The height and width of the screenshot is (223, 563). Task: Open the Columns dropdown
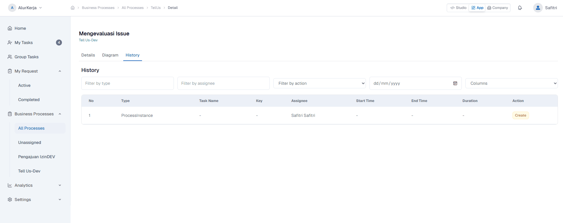coord(511,83)
